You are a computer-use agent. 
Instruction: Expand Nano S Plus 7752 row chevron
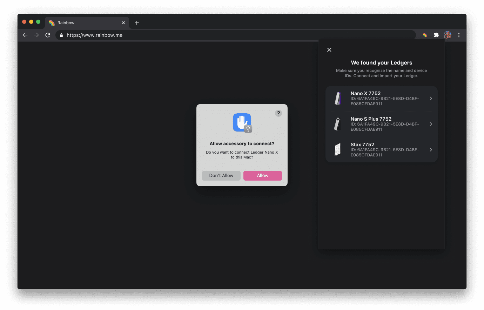tap(431, 124)
